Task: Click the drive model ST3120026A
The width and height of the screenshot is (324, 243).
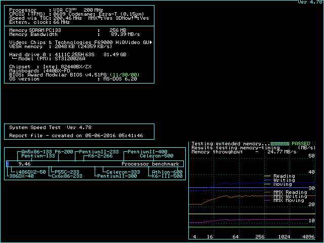Action: click(x=70, y=59)
